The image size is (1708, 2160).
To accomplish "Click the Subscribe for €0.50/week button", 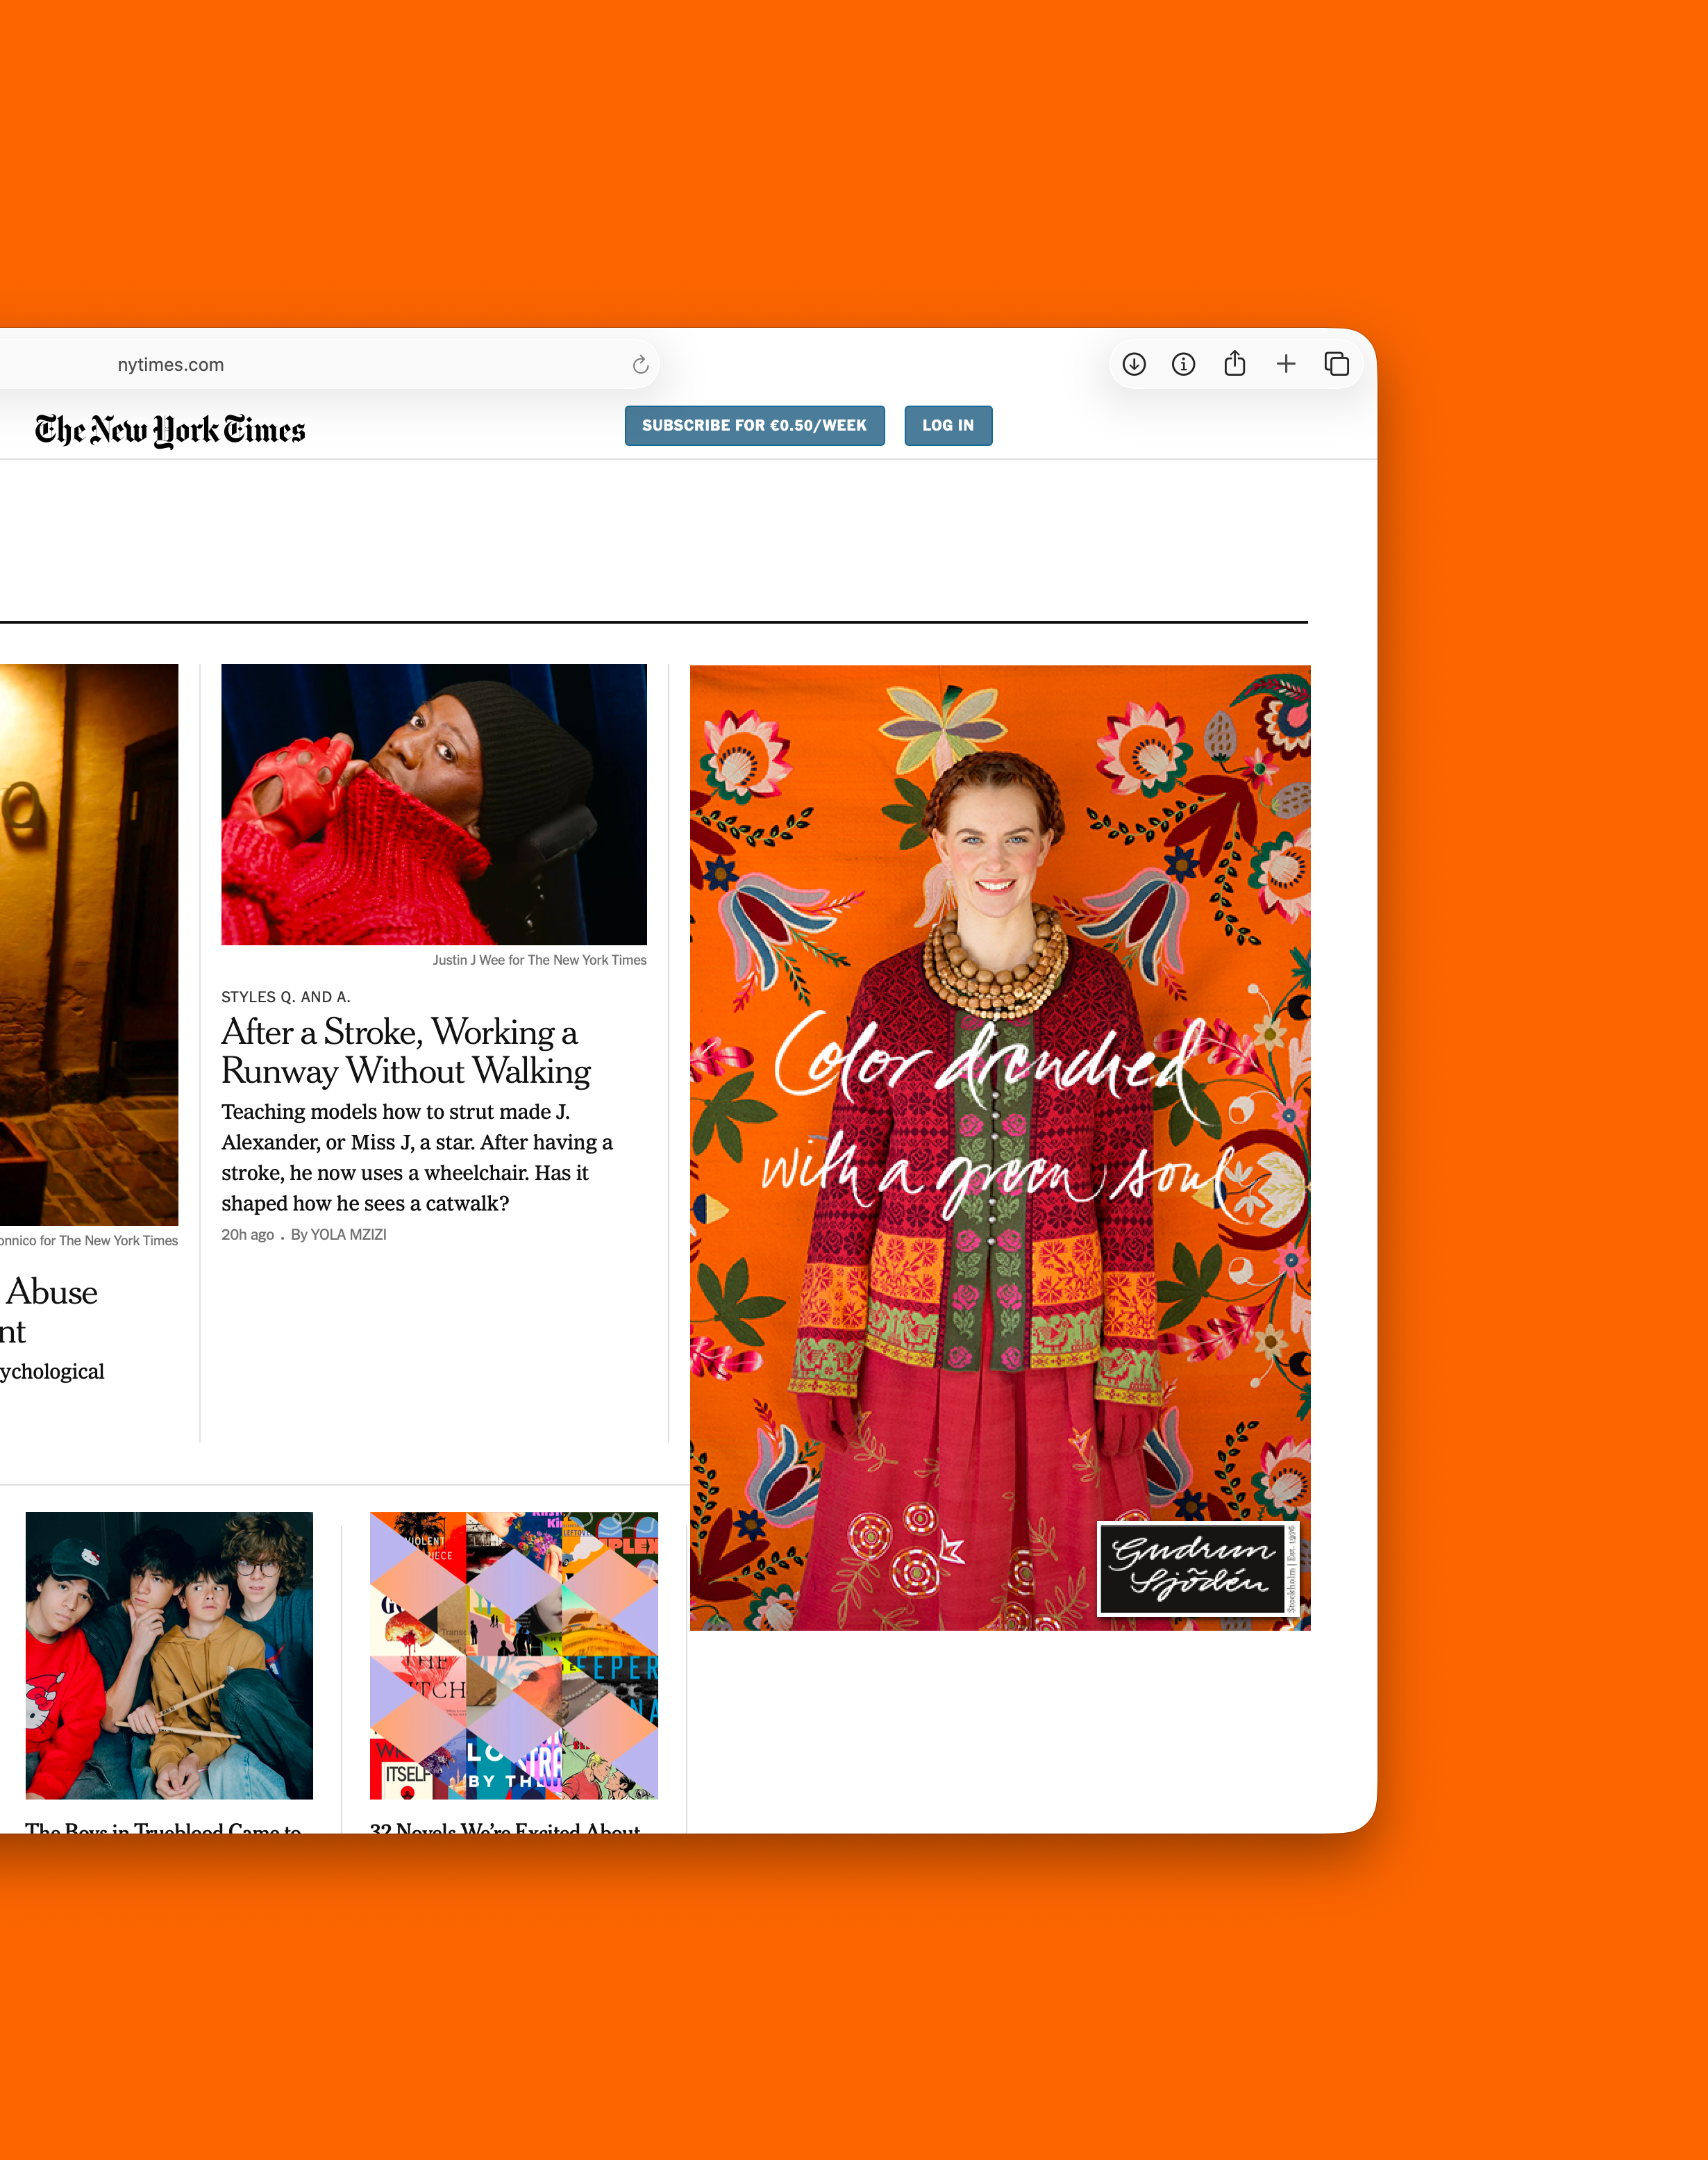I will (754, 425).
